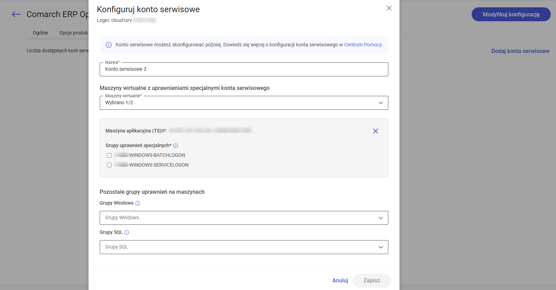Remove the Maszyna aplikacyjna (TS) entry

coord(375,131)
